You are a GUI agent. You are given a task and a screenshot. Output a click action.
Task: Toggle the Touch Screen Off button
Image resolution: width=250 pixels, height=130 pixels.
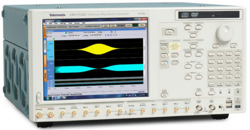tap(164, 95)
